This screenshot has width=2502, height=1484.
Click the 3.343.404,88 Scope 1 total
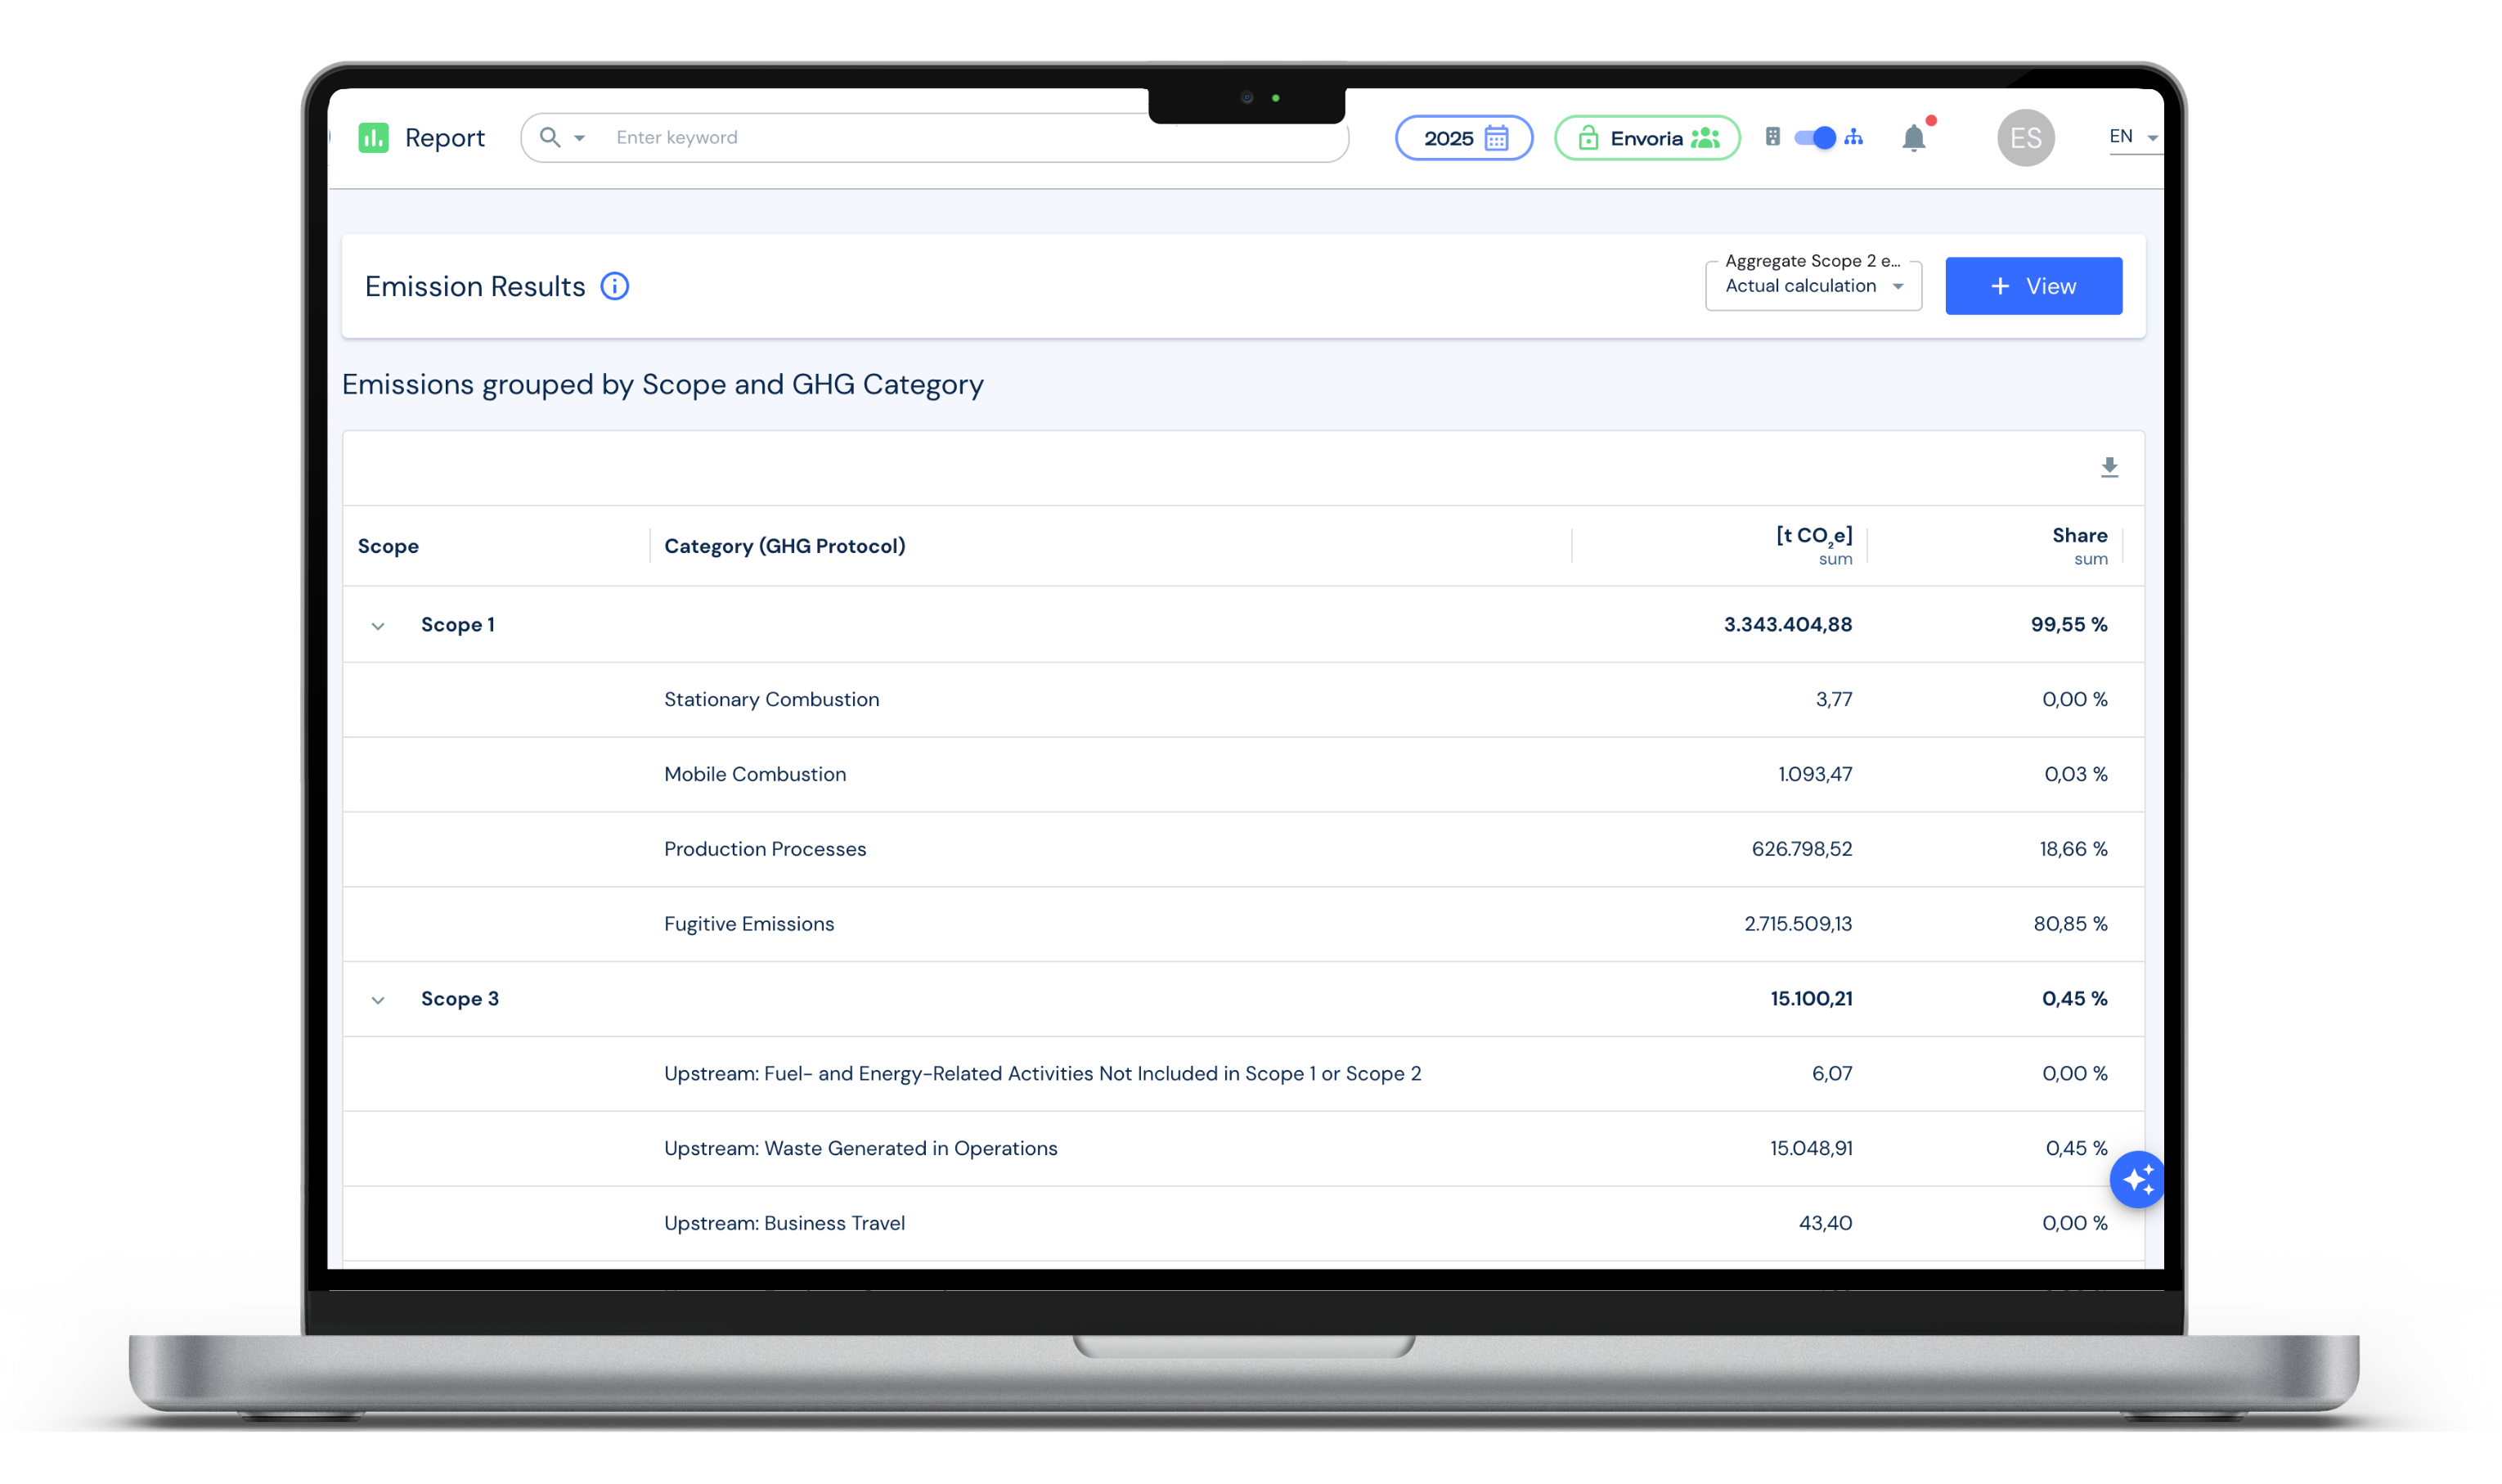pyautogui.click(x=1787, y=625)
